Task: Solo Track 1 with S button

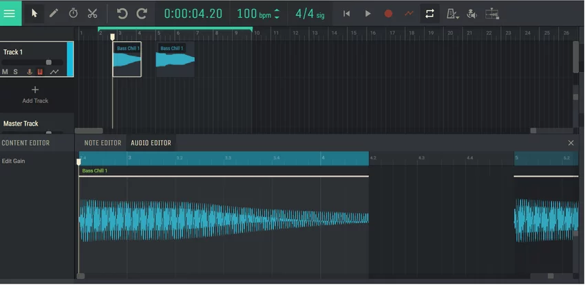Action: (x=16, y=72)
